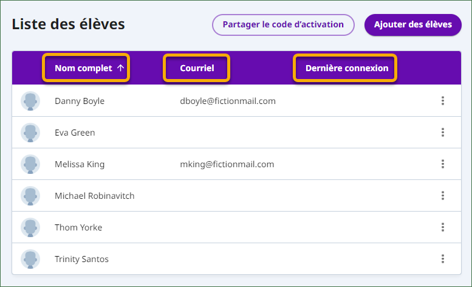472x287 pixels.
Task: Select the Michael Robinavitch row
Action: [236, 195]
